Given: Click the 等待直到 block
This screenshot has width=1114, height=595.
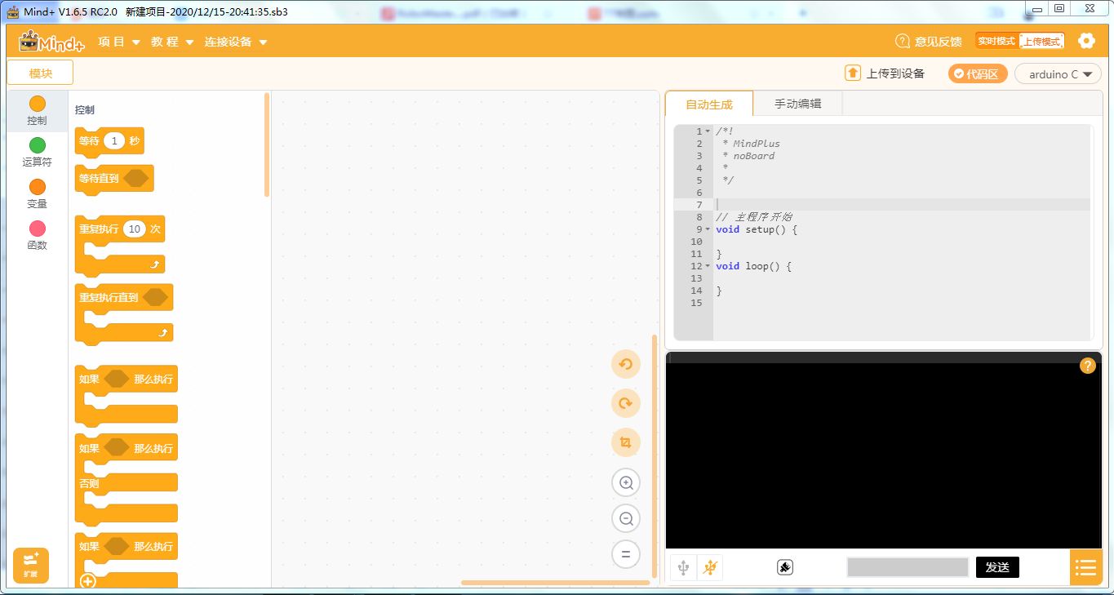Looking at the screenshot, I should pyautogui.click(x=114, y=179).
